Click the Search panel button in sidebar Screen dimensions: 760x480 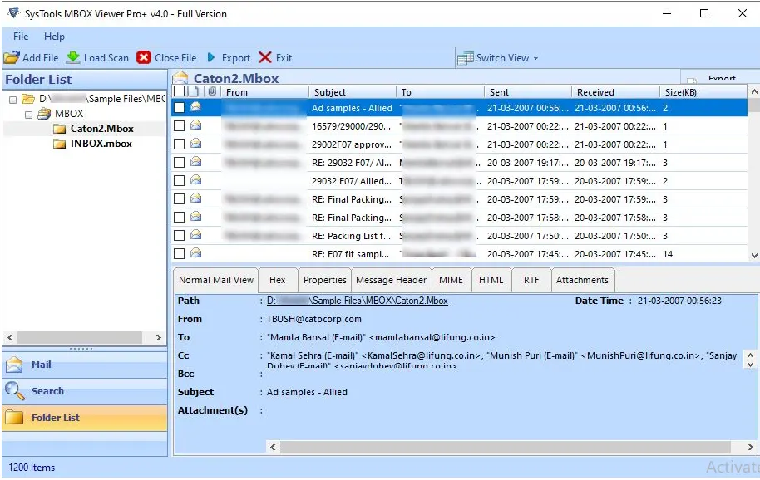pos(85,391)
